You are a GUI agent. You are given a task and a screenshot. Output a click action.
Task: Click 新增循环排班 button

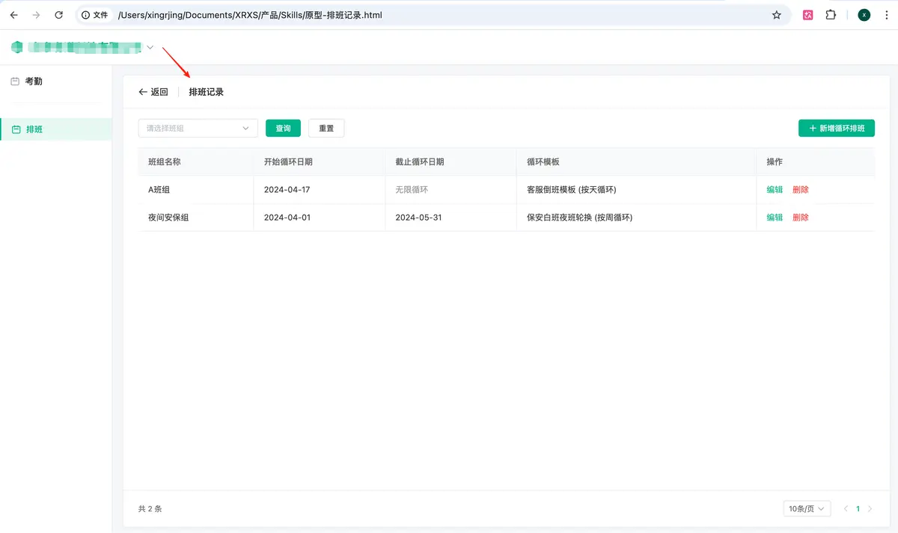(x=836, y=129)
